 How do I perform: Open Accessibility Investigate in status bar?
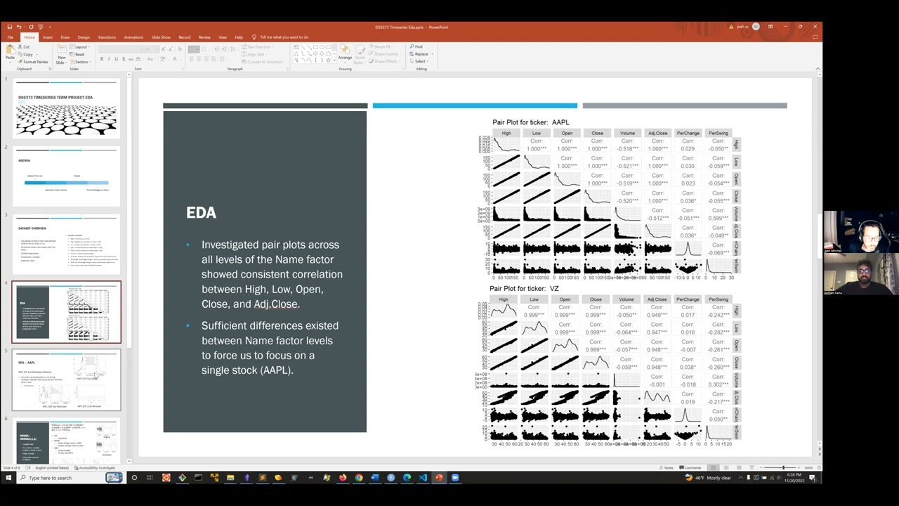94,467
